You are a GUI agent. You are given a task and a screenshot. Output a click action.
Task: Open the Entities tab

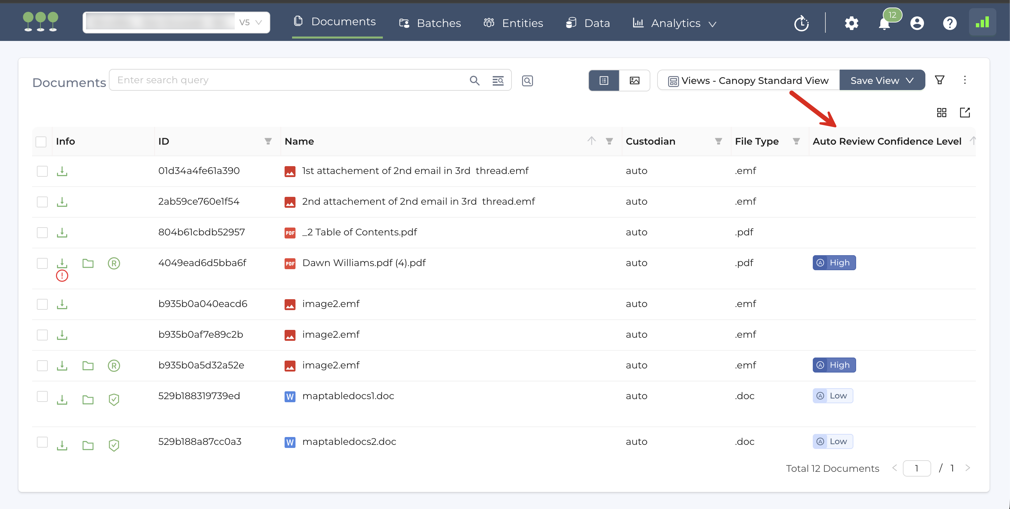point(513,24)
